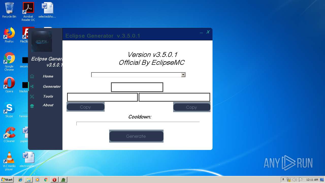Launch Opera desktop shortcut
Screen dimensions: 325x183
[x=9, y=85]
